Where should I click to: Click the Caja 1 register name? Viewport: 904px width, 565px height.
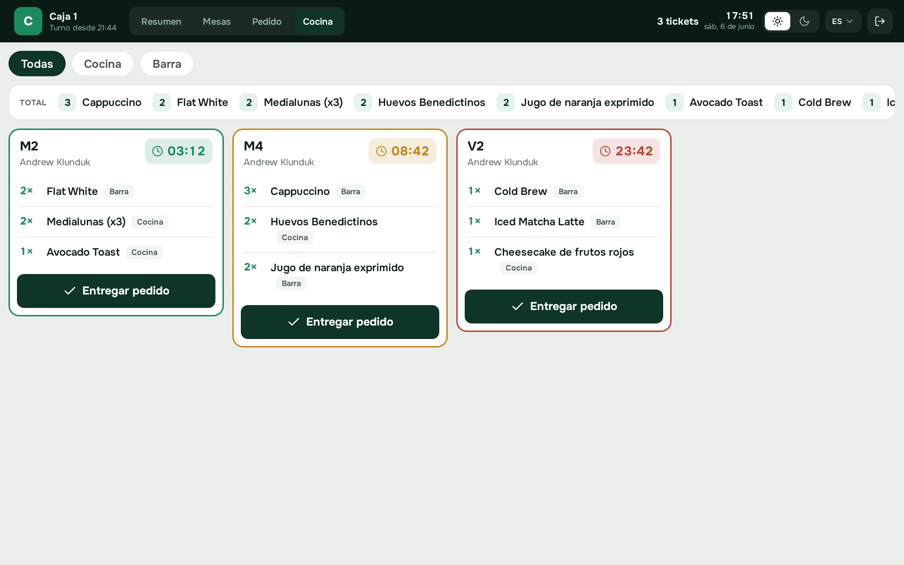pos(63,16)
